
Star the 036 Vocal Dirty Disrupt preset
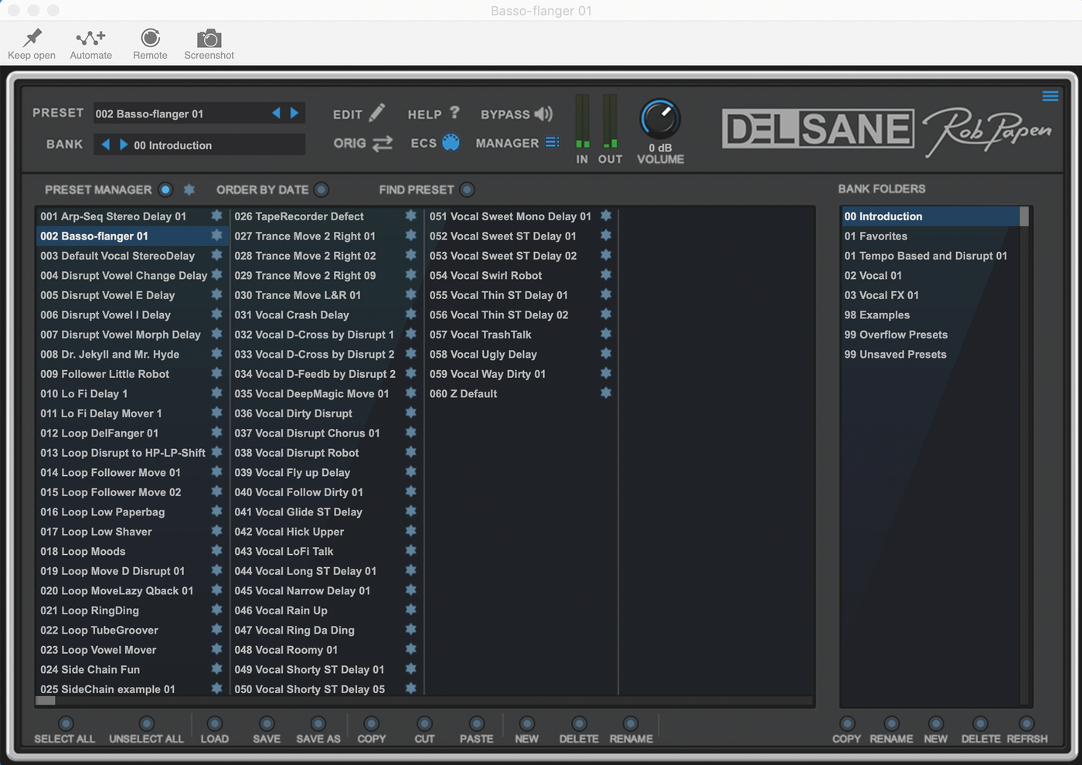(410, 413)
